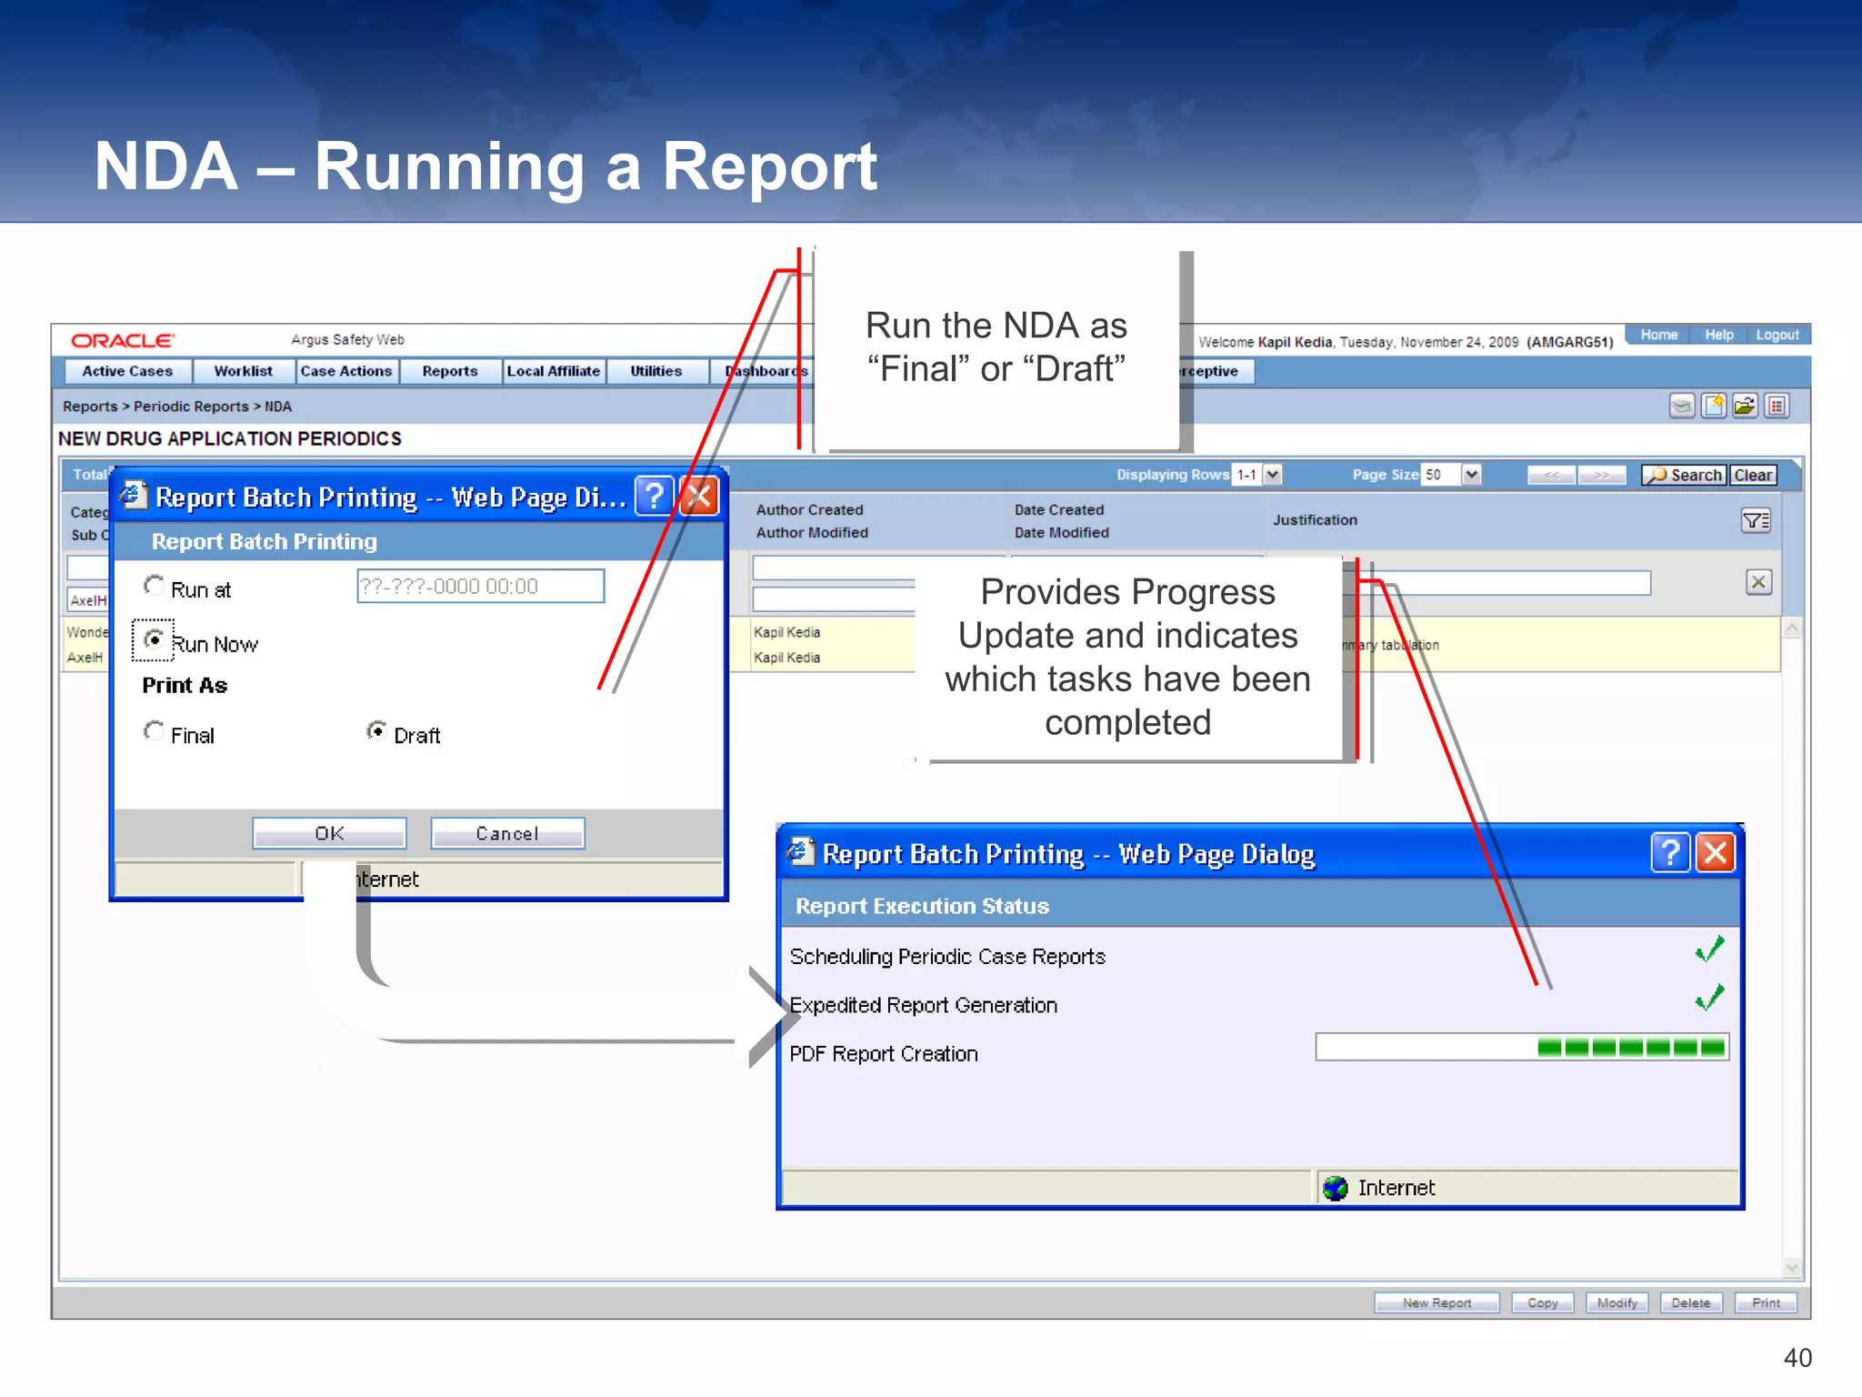Click the open folder icon in toolbar
1862x1397 pixels.
[x=1745, y=406]
